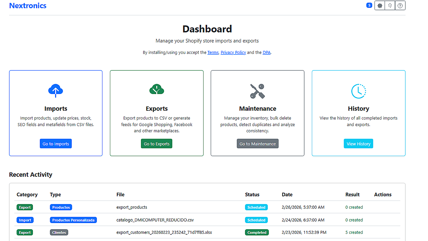Viewport: 428px width, 241px height.
Task: Go to Imports page
Action: tap(56, 144)
